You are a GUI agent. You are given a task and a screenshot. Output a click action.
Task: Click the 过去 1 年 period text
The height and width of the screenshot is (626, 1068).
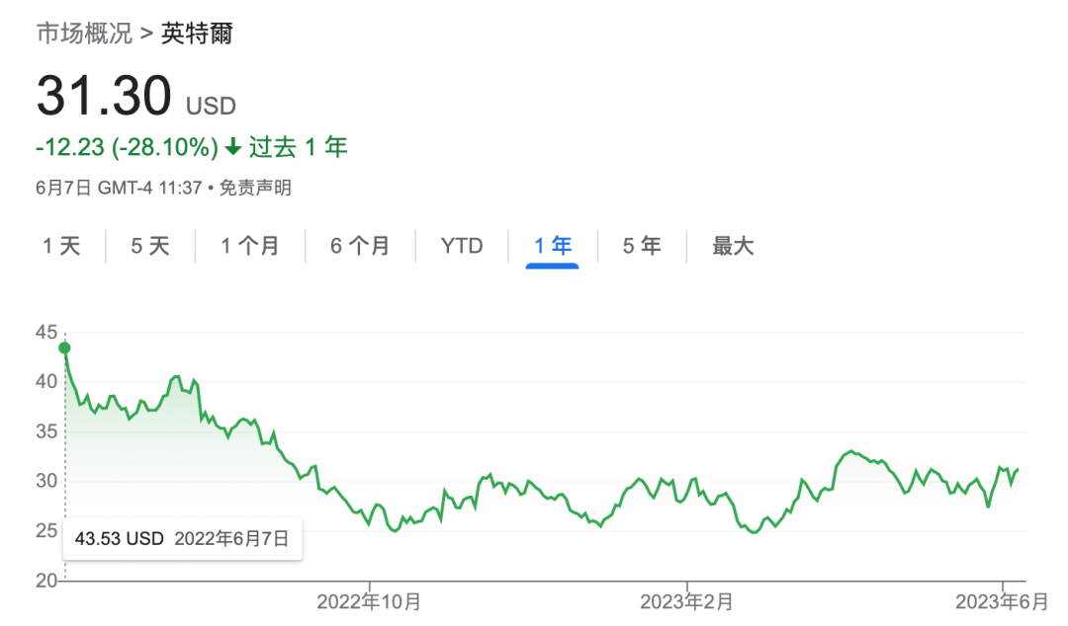299,147
